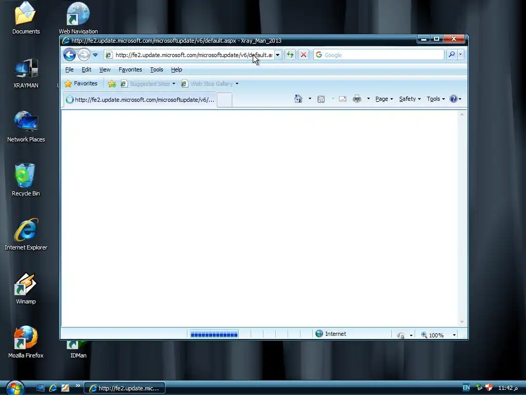Open the Safety command bar menu
The image size is (526, 395).
pyautogui.click(x=409, y=99)
